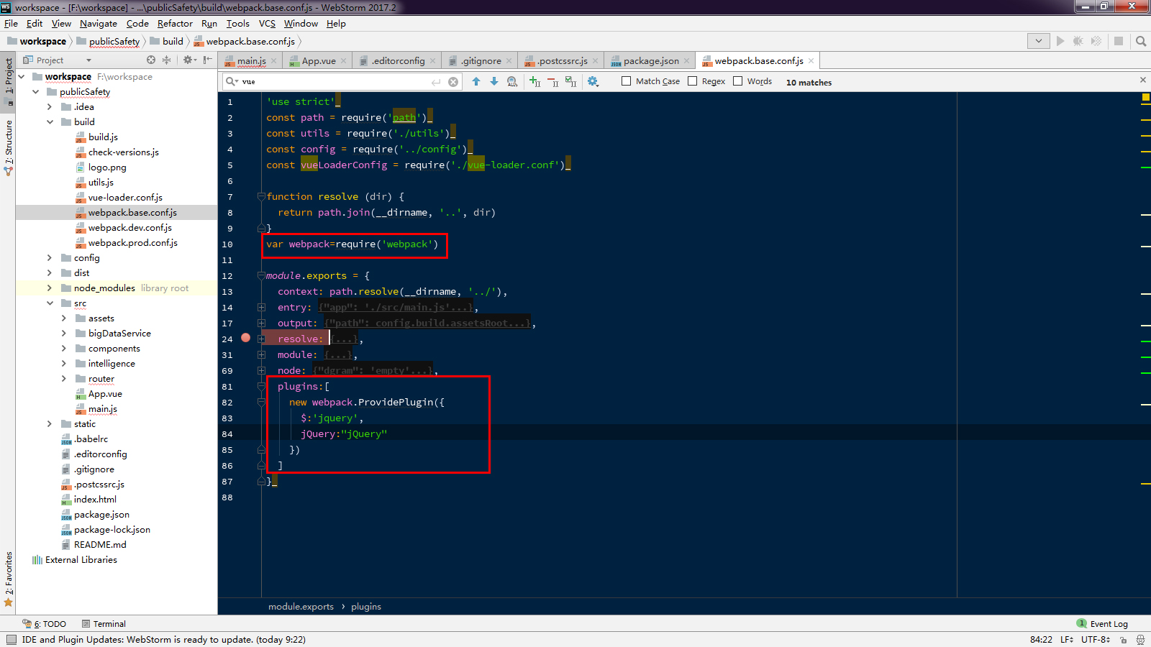Enable the Words checkbox
Image resolution: width=1151 pixels, height=647 pixels.
(738, 81)
